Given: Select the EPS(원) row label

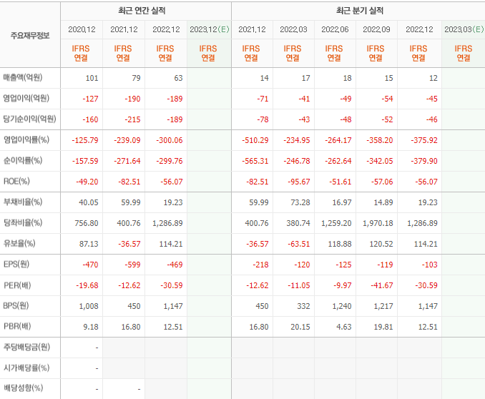Looking at the screenshot, I should pyautogui.click(x=16, y=264).
